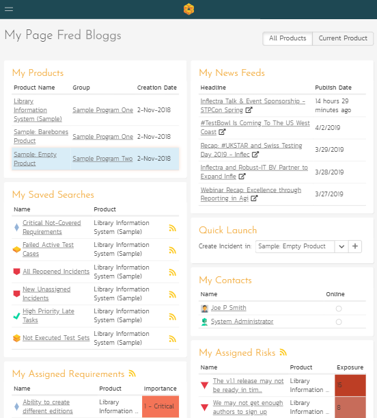Open the All Reopened Incidents saved search
The height and width of the screenshot is (418, 377).
click(56, 272)
